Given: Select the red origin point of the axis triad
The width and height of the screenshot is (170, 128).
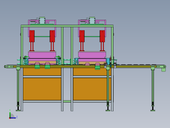Looking at the screenshot, I should (x=10, y=118).
